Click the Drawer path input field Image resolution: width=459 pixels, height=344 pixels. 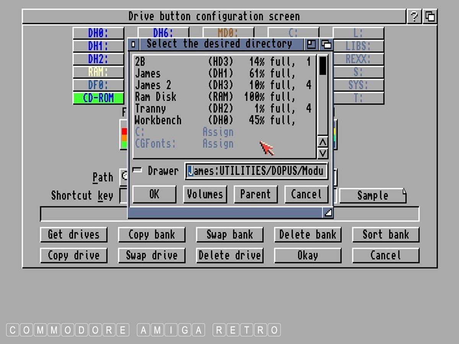coord(256,171)
